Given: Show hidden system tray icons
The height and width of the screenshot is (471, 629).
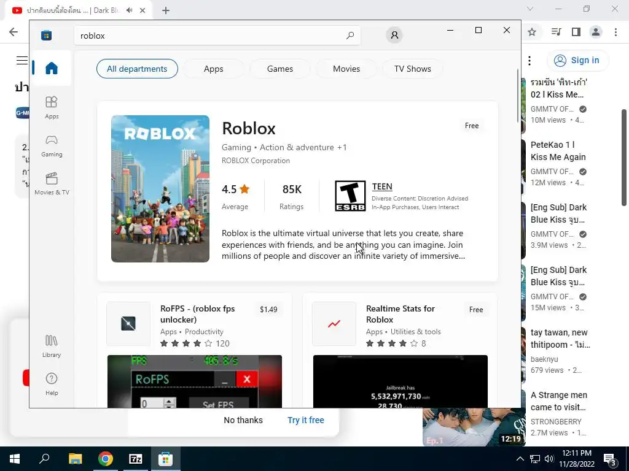Looking at the screenshot, I should (x=520, y=459).
